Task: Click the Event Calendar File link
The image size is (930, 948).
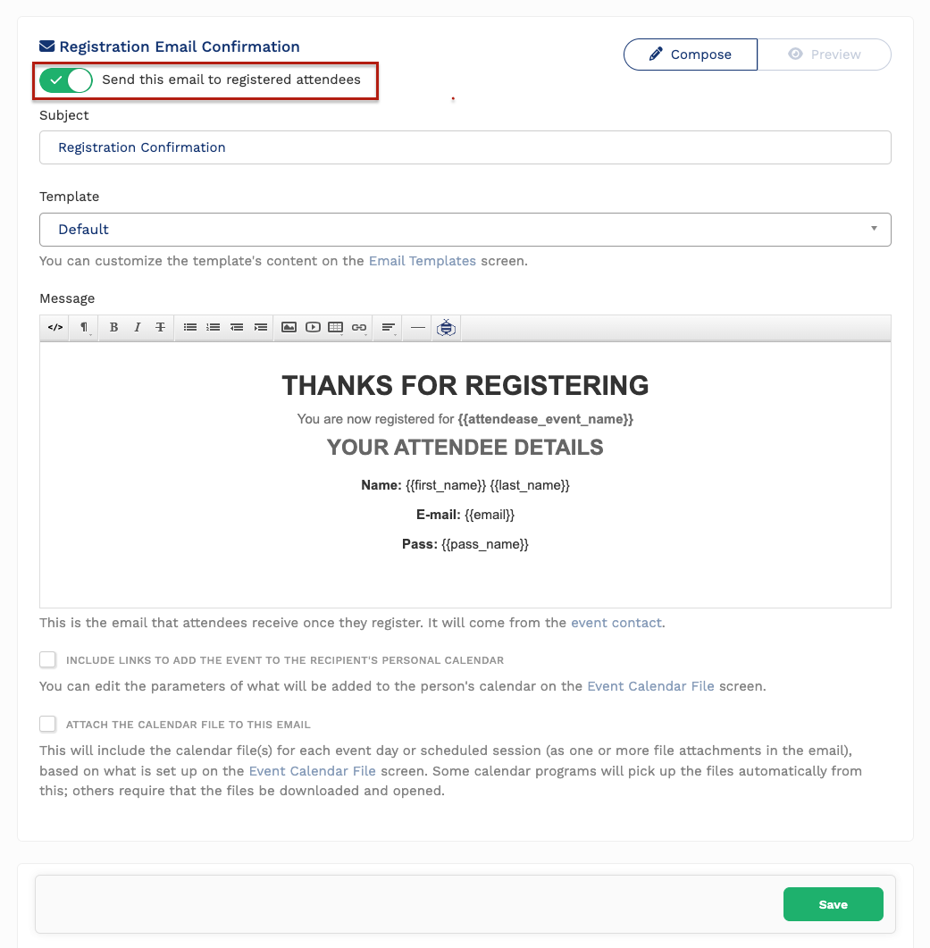Action: point(650,686)
